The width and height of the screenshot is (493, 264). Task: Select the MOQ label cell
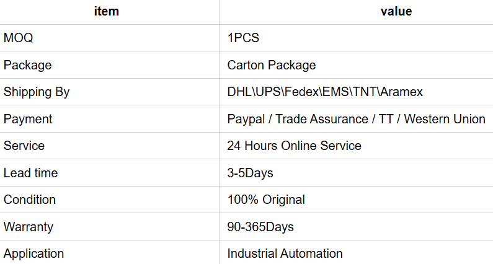tap(19, 38)
